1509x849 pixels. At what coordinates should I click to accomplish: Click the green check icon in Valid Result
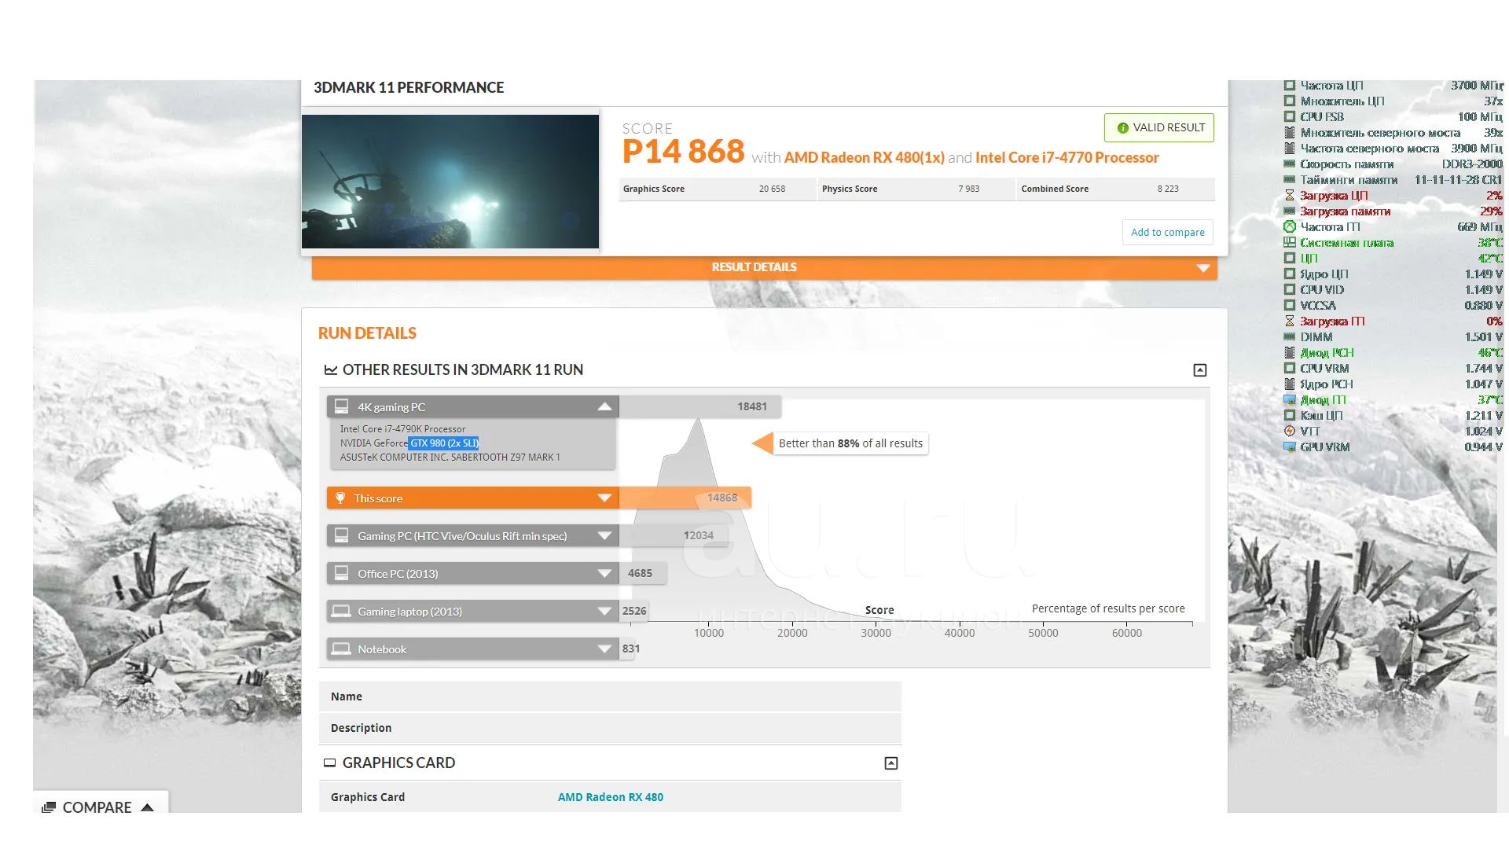pos(1122,128)
